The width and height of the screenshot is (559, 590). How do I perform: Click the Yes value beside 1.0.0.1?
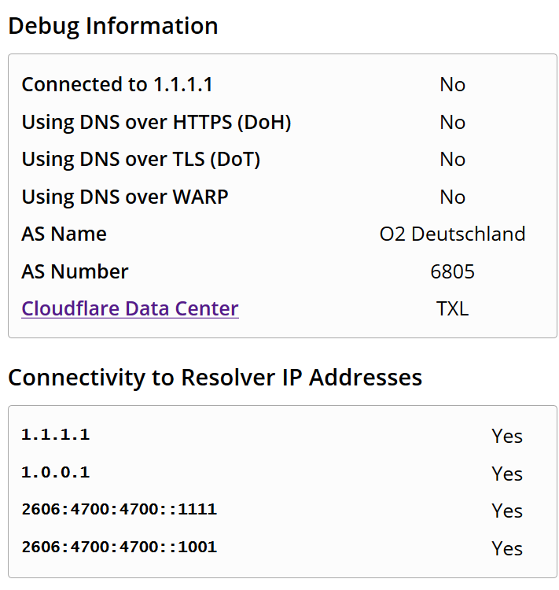[507, 474]
